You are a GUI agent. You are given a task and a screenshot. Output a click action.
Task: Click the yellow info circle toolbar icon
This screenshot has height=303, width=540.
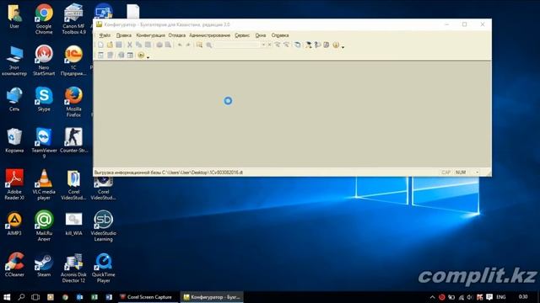point(336,45)
